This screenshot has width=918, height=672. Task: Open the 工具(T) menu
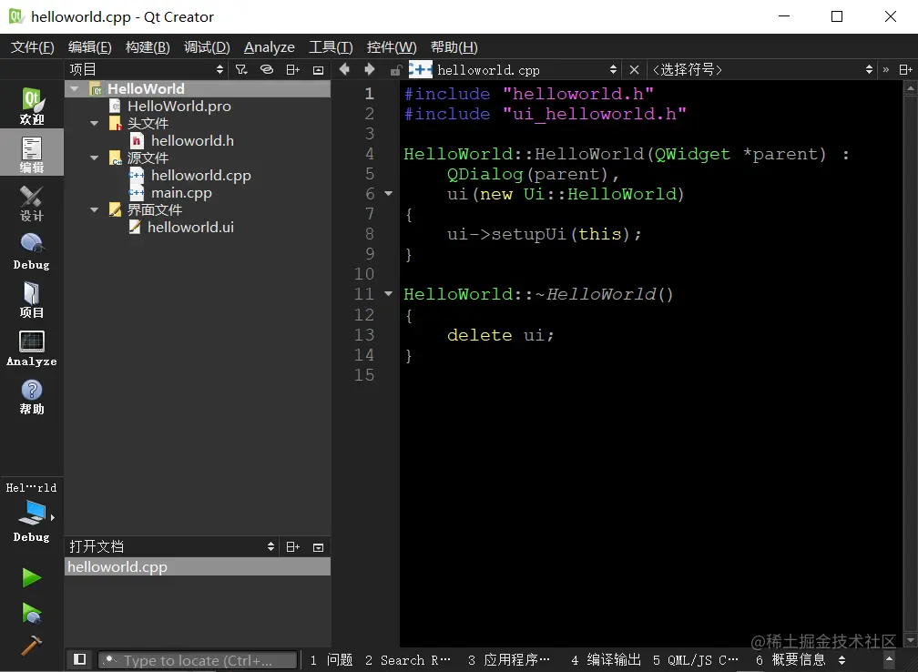(x=331, y=46)
